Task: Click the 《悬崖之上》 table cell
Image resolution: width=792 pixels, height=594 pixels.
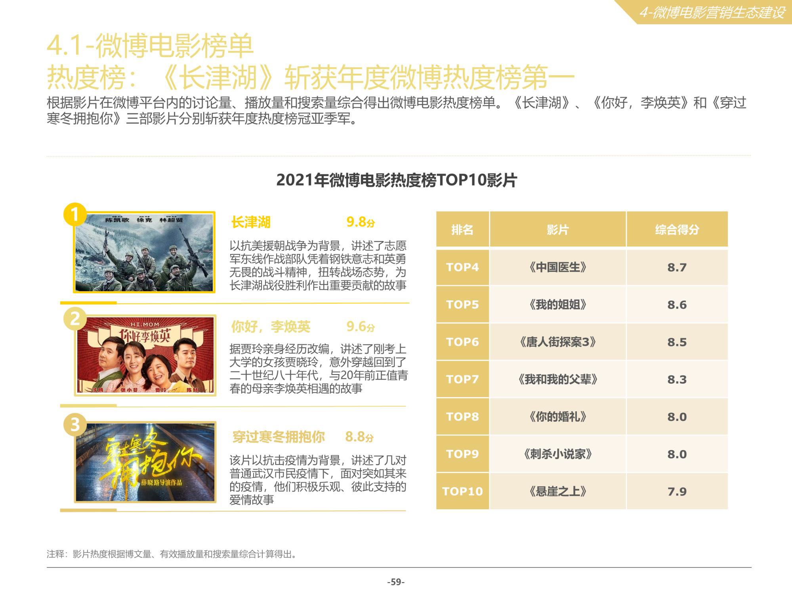Action: coord(557,491)
